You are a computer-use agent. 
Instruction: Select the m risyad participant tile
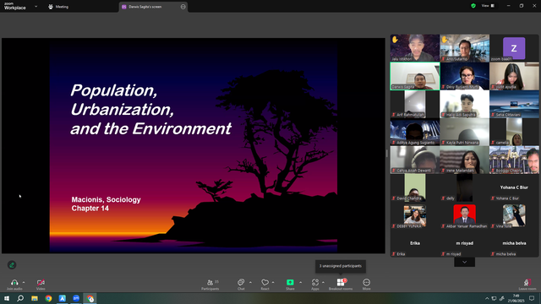coord(464,244)
